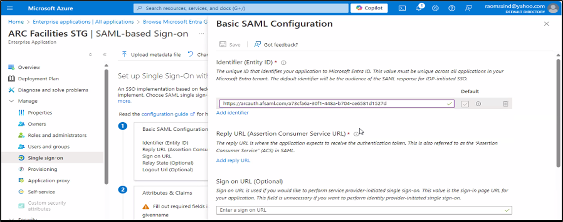Go to Home in the breadcrumb
Image resolution: width=563 pixels, height=222 pixels.
(x=15, y=22)
